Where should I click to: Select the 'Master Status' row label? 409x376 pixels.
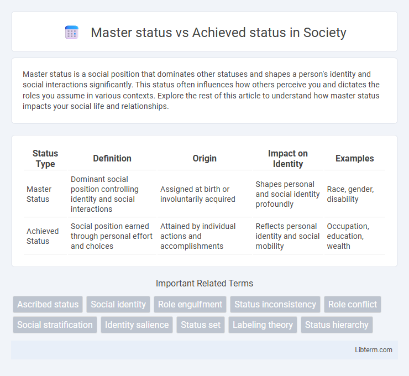pyautogui.click(x=39, y=194)
